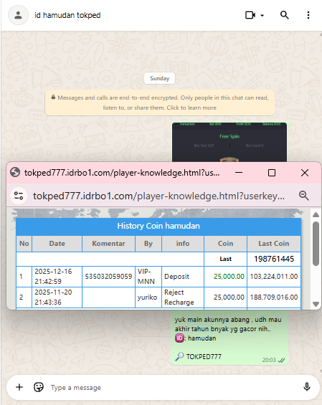Image resolution: width=322 pixels, height=405 pixels.
Task: Click the Sunday date chip
Action: [159, 78]
